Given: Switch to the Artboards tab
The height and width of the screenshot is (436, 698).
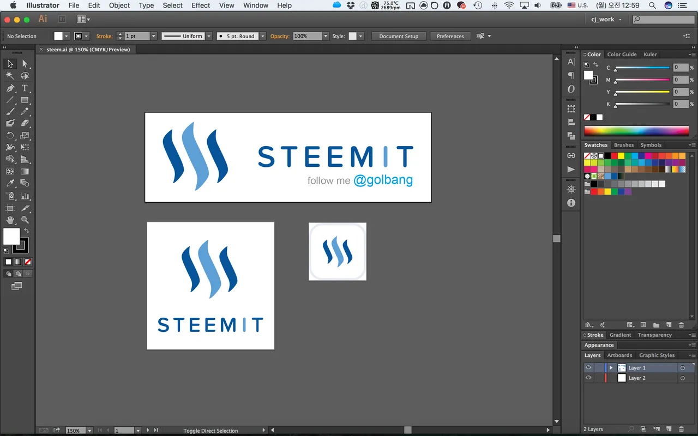Looking at the screenshot, I should (x=619, y=355).
